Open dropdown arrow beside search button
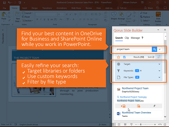Viewport: 169px width, 127px height. point(159,49)
